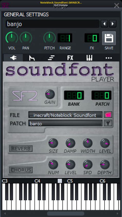Select previous preset with left arrow
Viewport: 122px width, 217px height.
[x=104, y=24]
